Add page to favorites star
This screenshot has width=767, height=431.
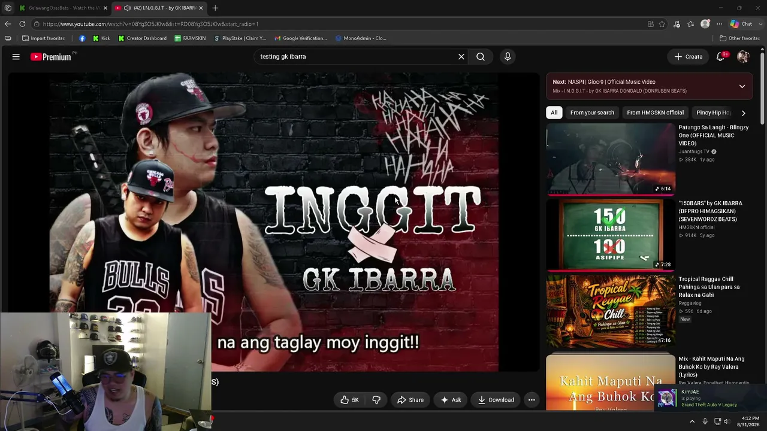[x=662, y=24]
